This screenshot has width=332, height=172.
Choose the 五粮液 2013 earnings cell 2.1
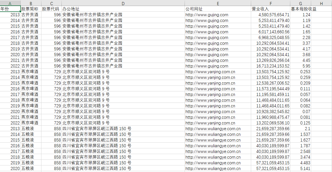301,129
